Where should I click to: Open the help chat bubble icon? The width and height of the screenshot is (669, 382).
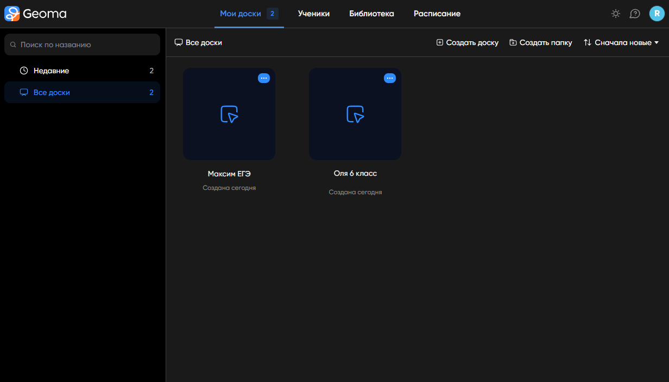[x=635, y=14]
